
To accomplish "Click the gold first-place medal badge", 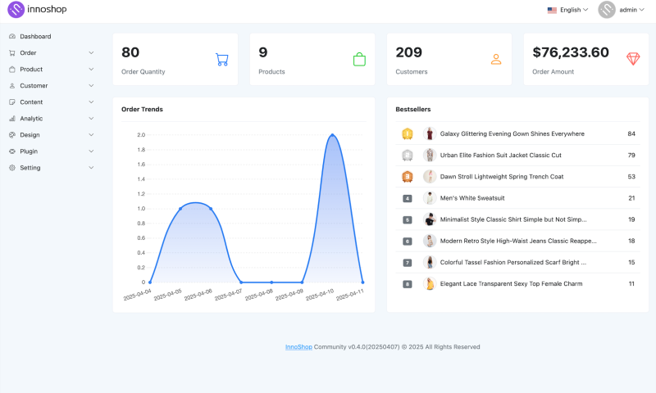I will pyautogui.click(x=407, y=133).
